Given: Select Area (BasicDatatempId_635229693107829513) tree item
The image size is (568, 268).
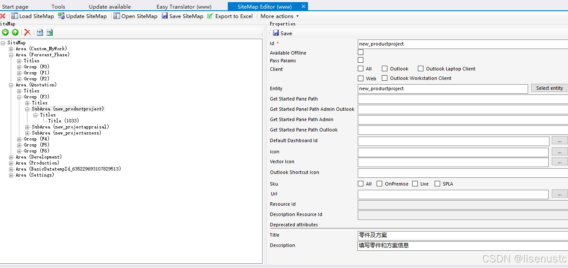Looking at the screenshot, I should click(68, 169).
